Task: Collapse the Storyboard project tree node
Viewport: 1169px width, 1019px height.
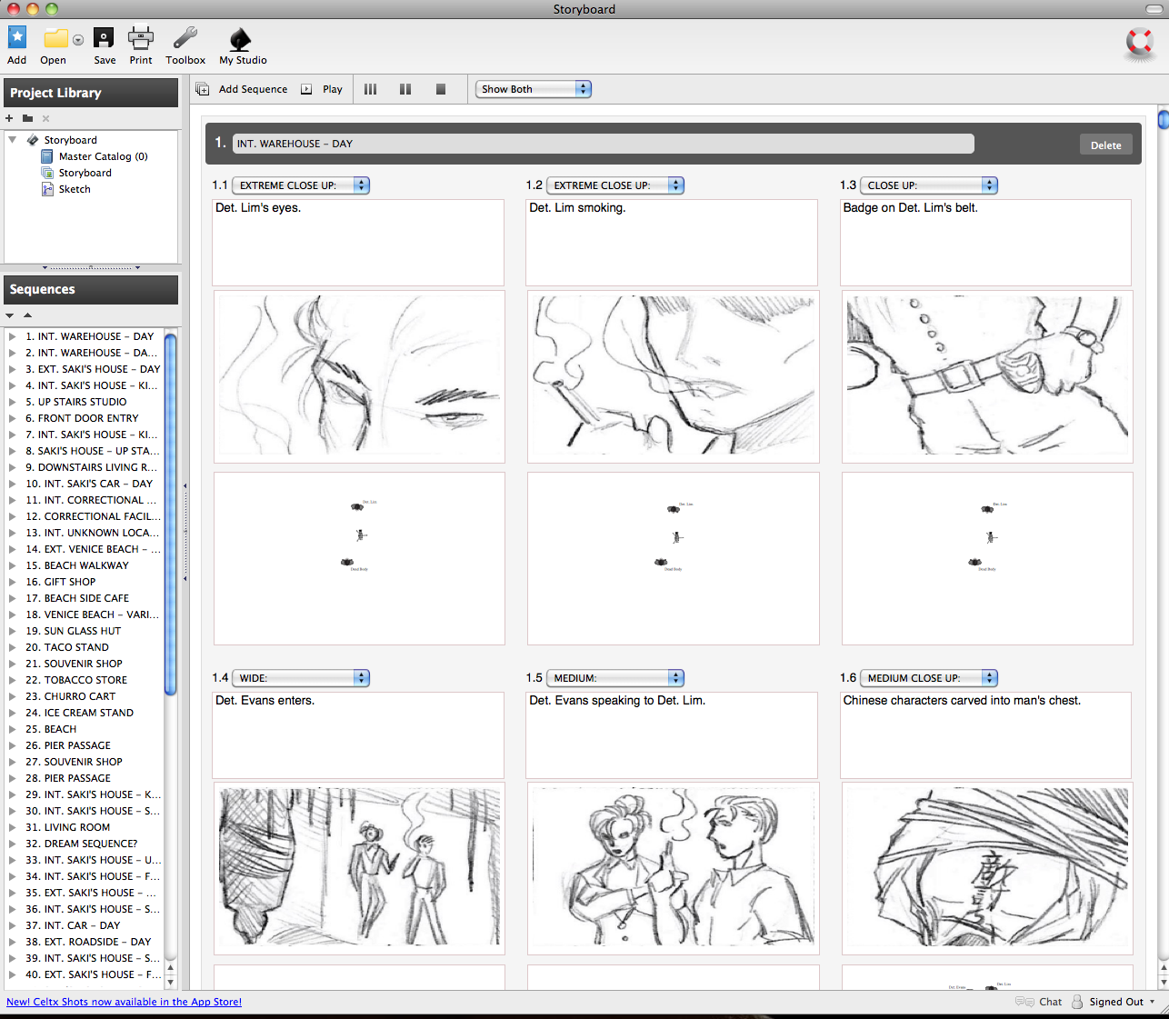Action: pyautogui.click(x=13, y=140)
